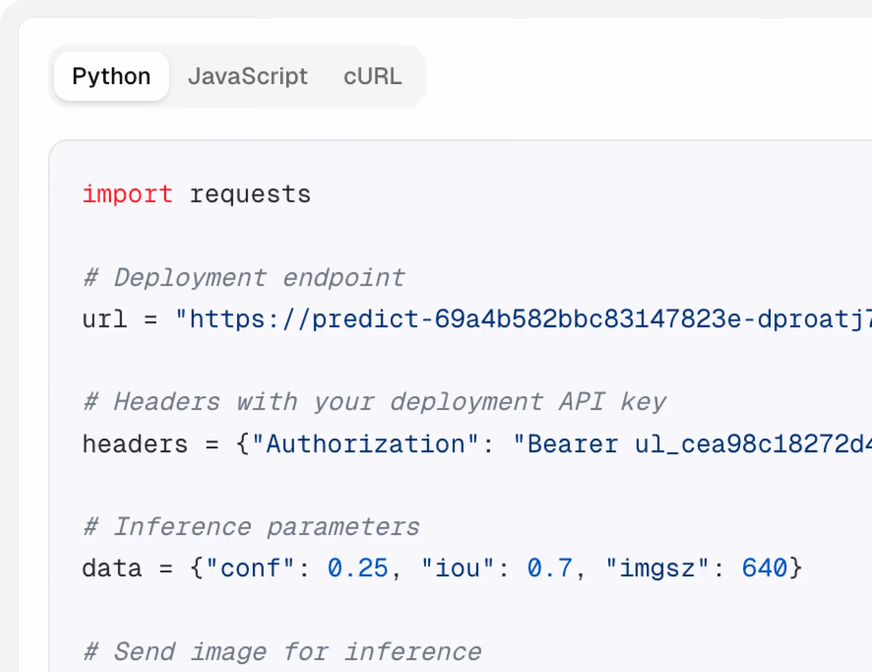Screen dimensions: 872x672
Task: Click the Deployment endpoint comment
Action: point(243,277)
